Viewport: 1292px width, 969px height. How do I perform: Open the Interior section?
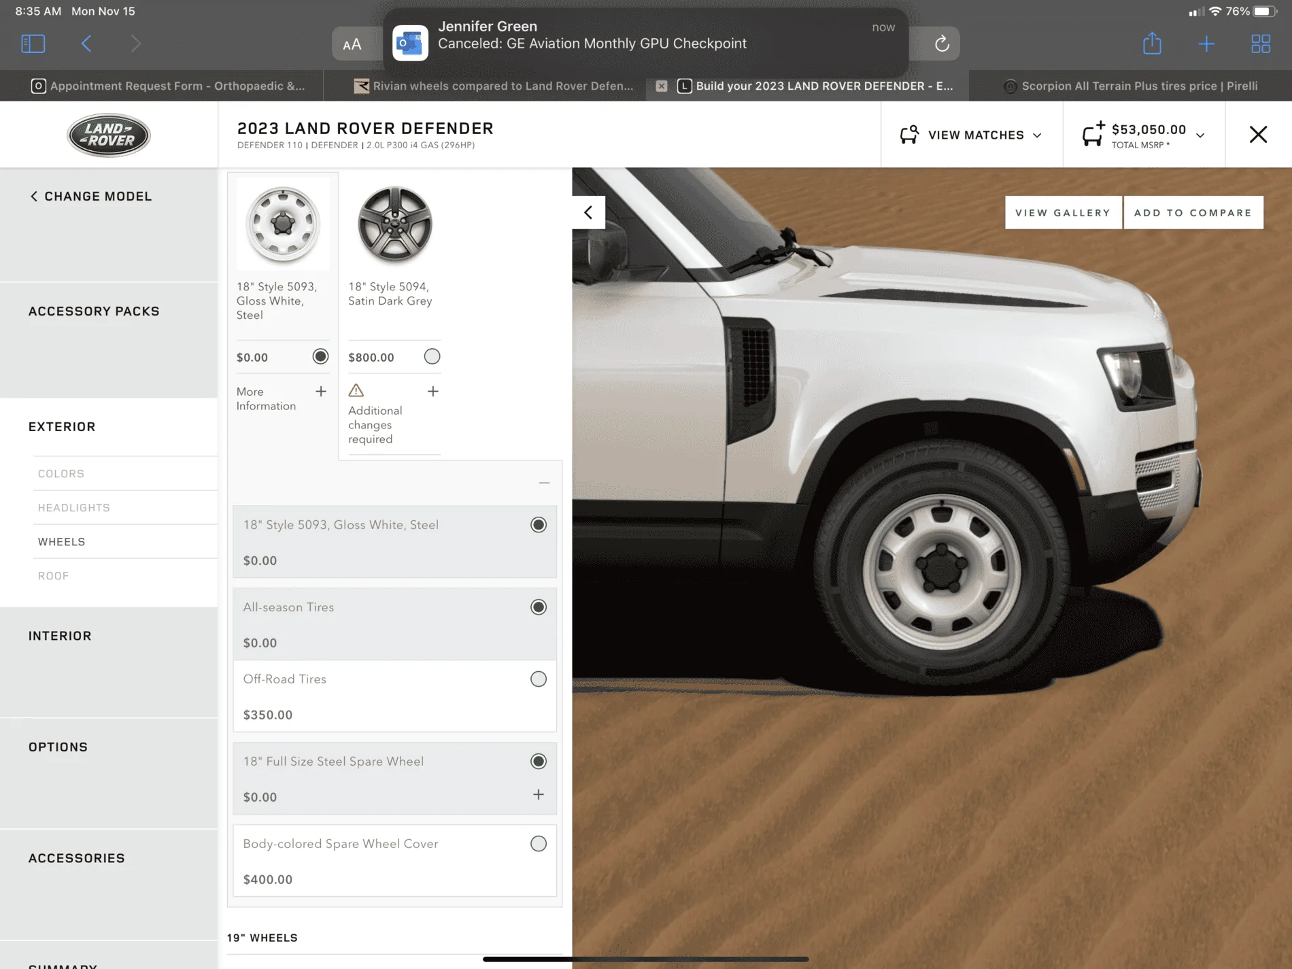click(x=60, y=636)
